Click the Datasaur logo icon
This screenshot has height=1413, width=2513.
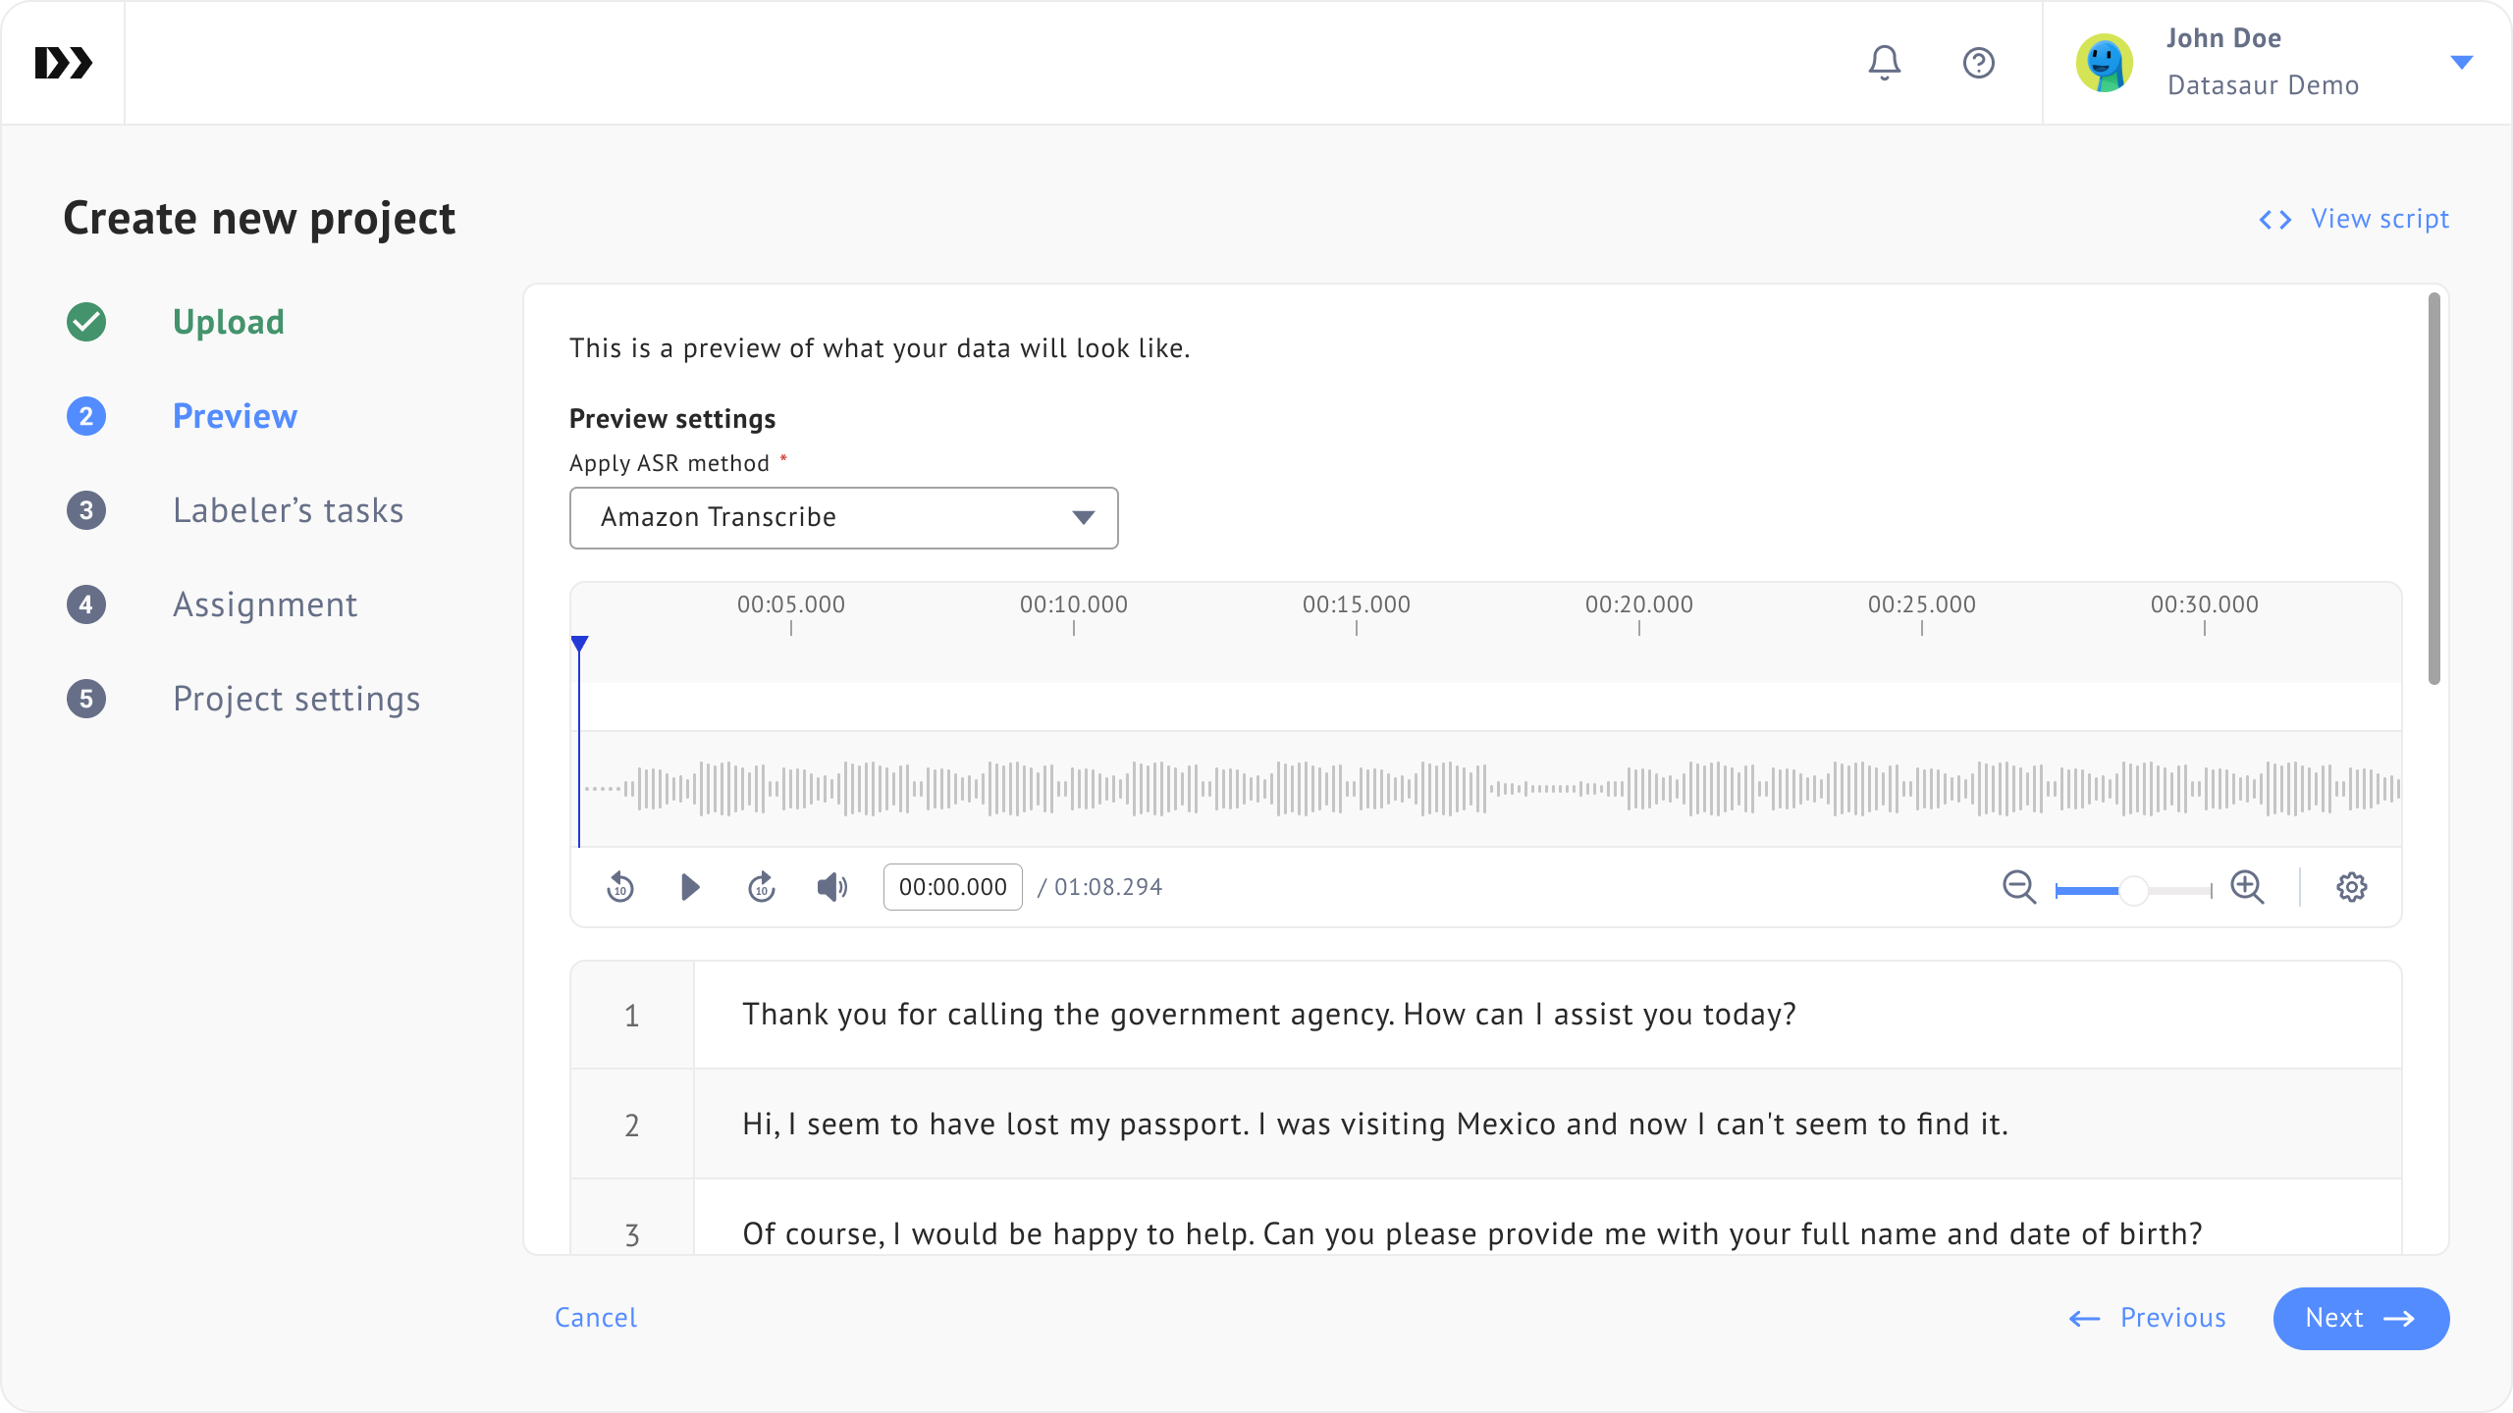pyautogui.click(x=63, y=63)
